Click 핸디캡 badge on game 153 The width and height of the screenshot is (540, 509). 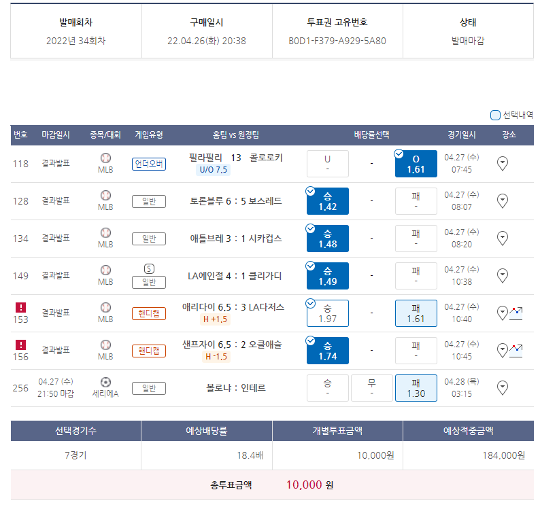tap(149, 313)
